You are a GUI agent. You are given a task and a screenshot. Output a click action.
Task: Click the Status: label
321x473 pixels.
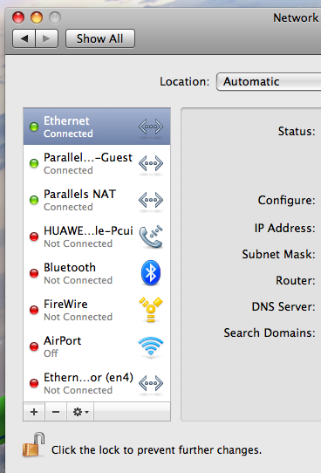[x=297, y=131]
